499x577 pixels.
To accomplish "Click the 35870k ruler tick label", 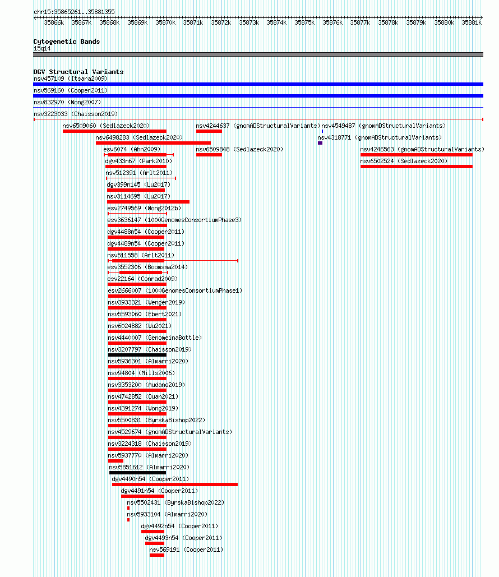I will point(165,23).
